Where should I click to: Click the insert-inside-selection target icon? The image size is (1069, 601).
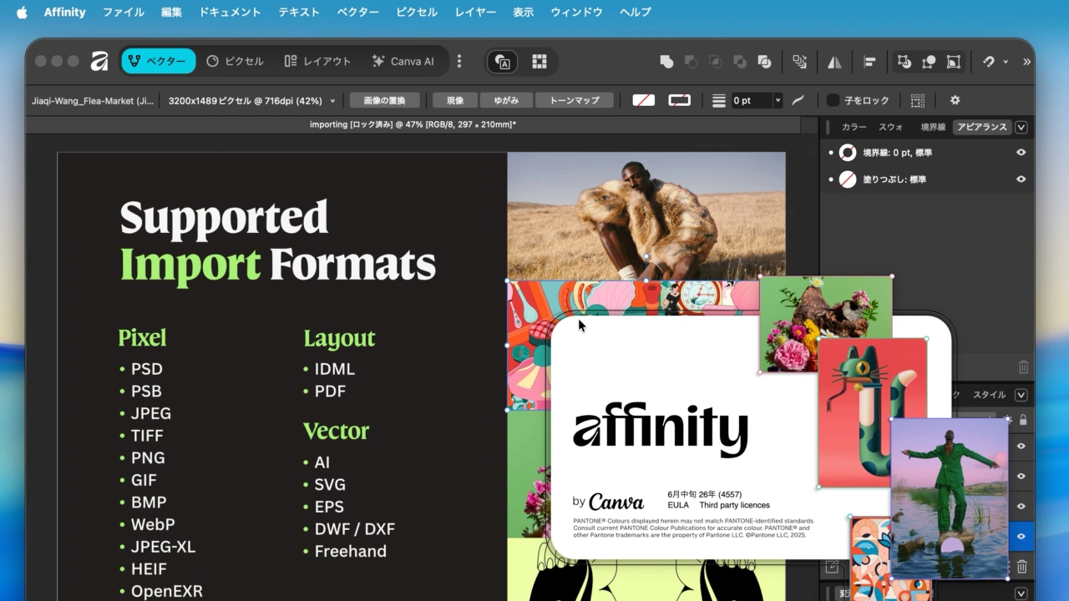pos(953,61)
